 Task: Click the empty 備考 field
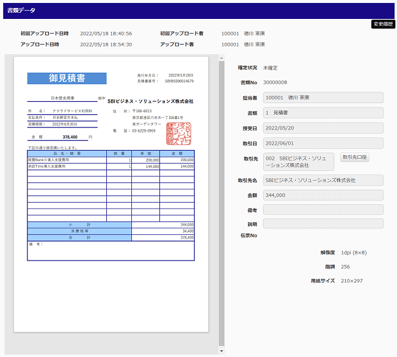[x=323, y=210]
